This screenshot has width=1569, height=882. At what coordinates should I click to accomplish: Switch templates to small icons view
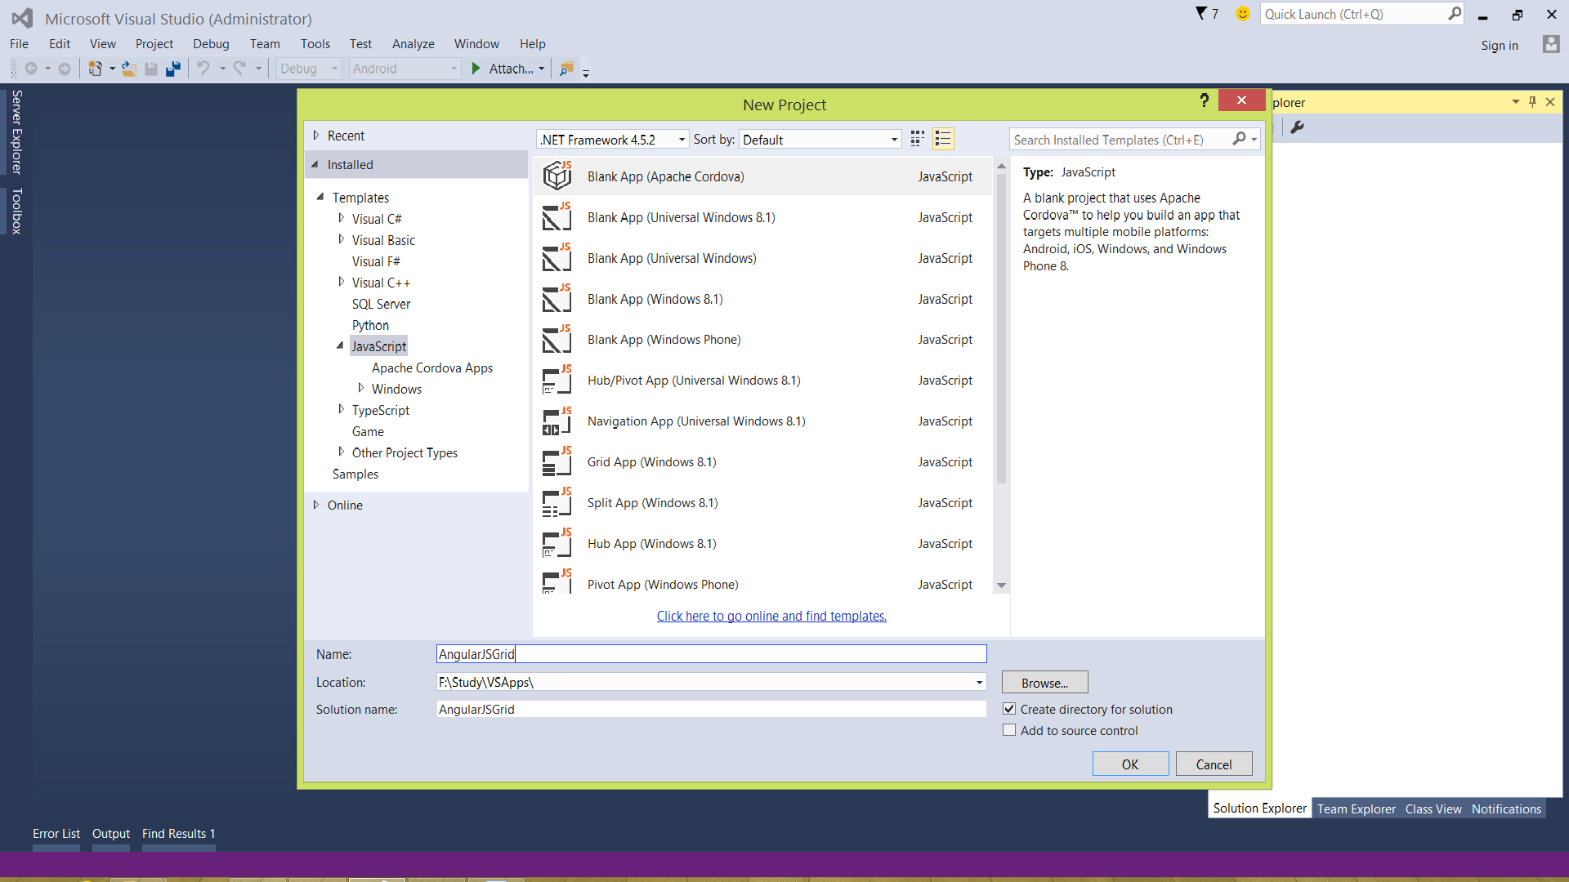point(918,139)
